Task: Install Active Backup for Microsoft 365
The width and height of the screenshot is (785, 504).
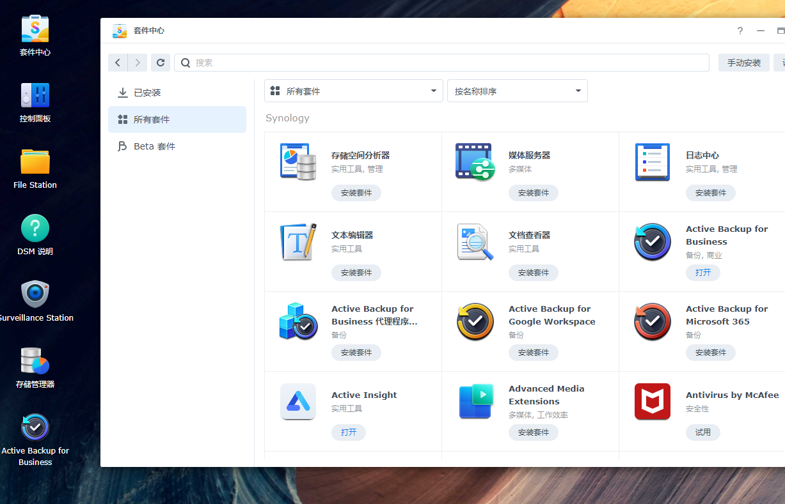Action: 711,353
